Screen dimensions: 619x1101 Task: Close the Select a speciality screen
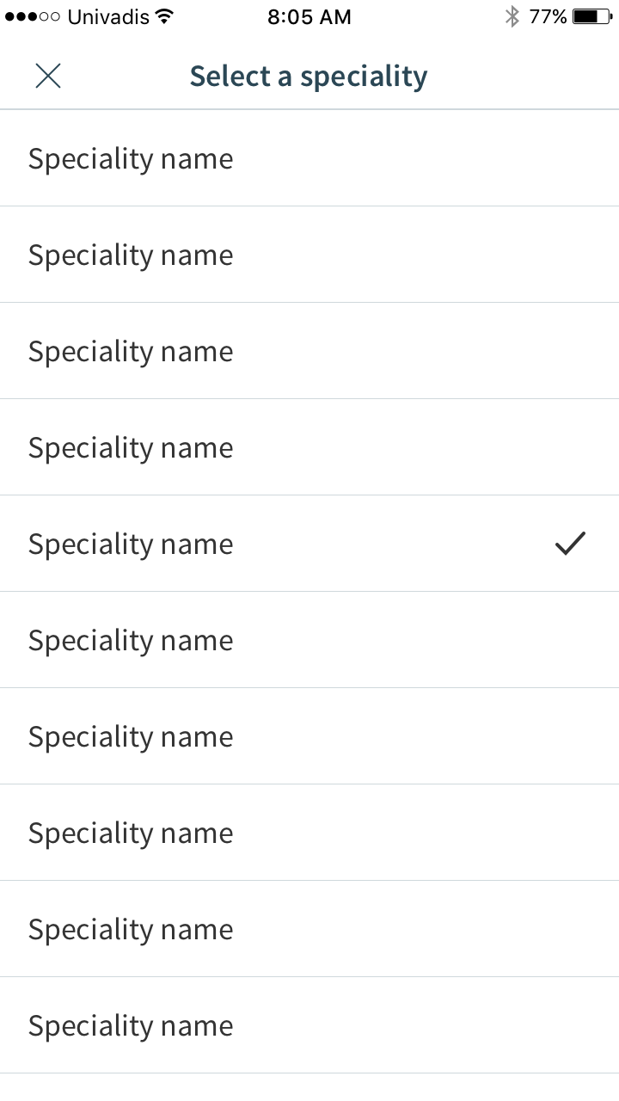48,76
